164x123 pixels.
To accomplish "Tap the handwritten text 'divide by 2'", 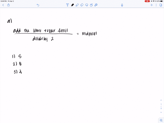I will click(x=43, y=39).
